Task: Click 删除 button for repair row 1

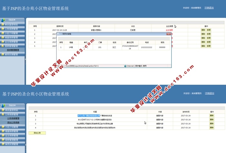Action: [x=203, y=30]
